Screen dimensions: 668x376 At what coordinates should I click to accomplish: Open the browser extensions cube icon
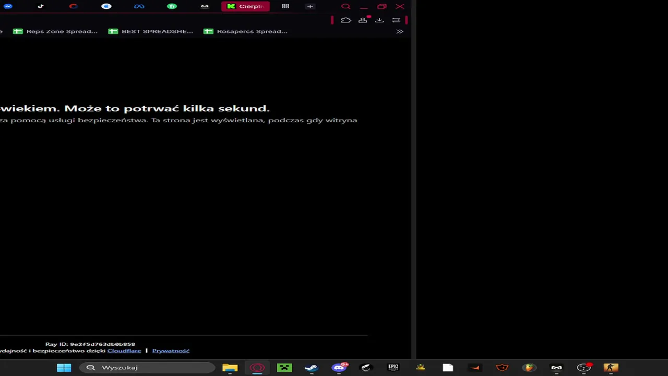click(346, 20)
